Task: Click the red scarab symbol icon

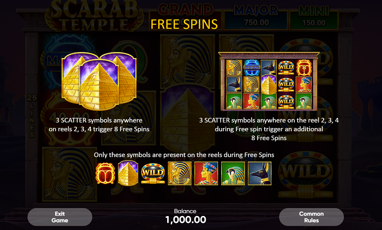Action: coord(105,173)
